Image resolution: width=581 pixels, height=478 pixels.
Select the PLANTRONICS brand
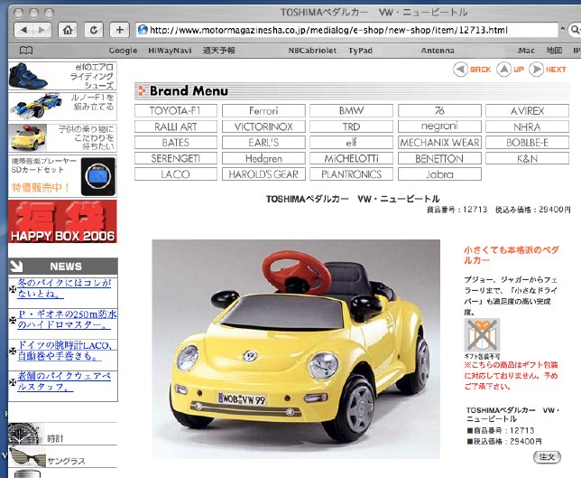[x=351, y=174]
